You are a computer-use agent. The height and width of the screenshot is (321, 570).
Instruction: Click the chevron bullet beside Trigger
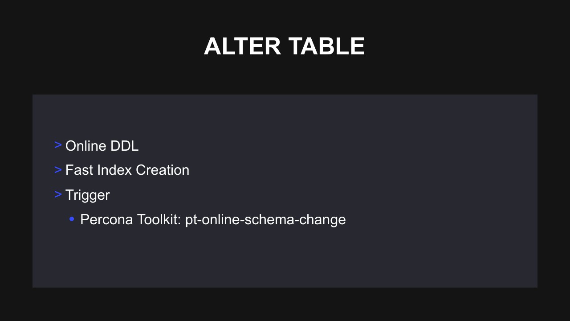click(x=58, y=194)
